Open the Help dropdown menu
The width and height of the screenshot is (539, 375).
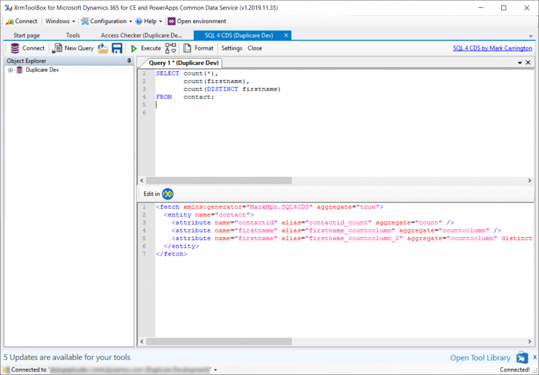[x=149, y=21]
